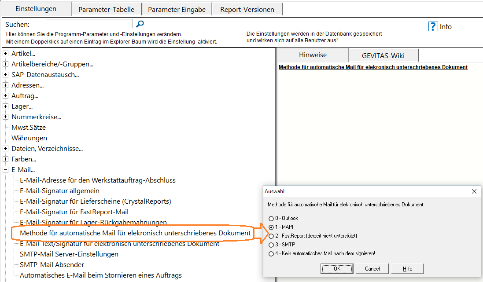
Task: Select E-Mail-Signatur allgemein entry
Action: (59, 191)
